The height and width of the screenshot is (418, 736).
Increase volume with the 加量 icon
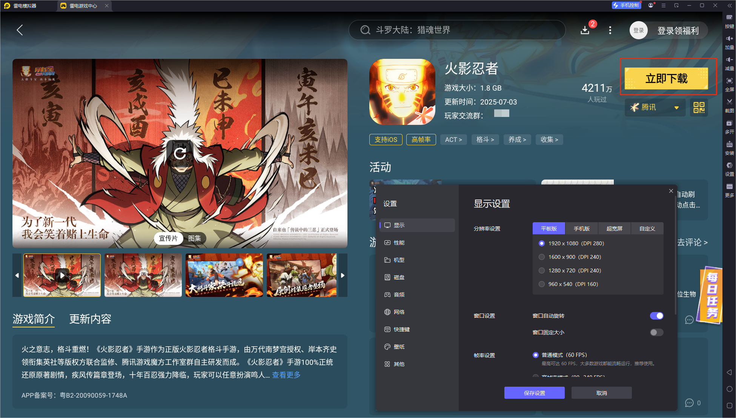(x=730, y=39)
